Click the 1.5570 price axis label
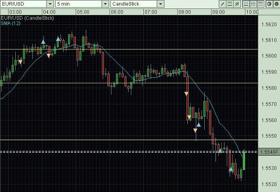The image size is (280, 192). tap(269, 104)
